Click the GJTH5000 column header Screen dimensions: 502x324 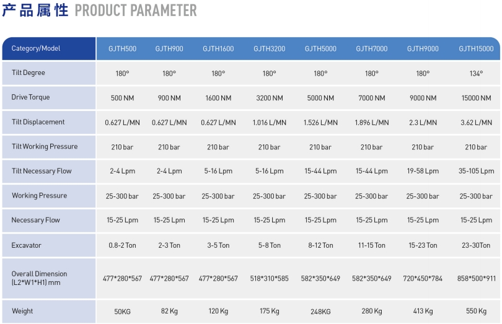tap(320, 49)
